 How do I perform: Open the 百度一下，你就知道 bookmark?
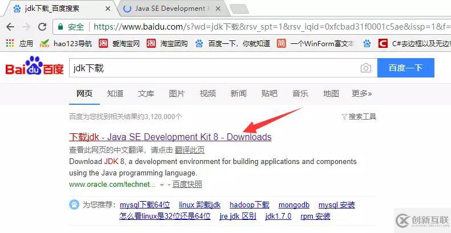[x=233, y=44]
